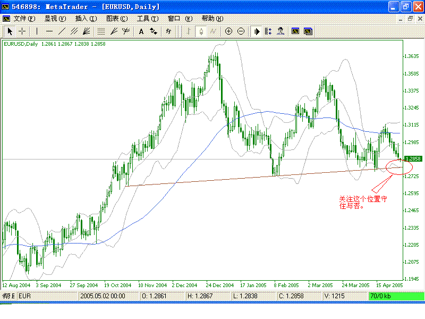
Task: Toggle chart auto-scroll to latest bar
Action: click(x=256, y=31)
